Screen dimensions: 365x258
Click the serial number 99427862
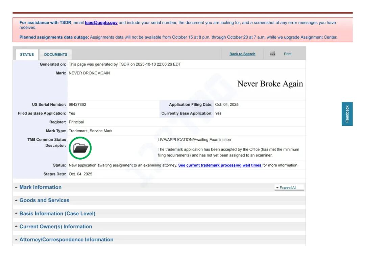pyautogui.click(x=77, y=104)
